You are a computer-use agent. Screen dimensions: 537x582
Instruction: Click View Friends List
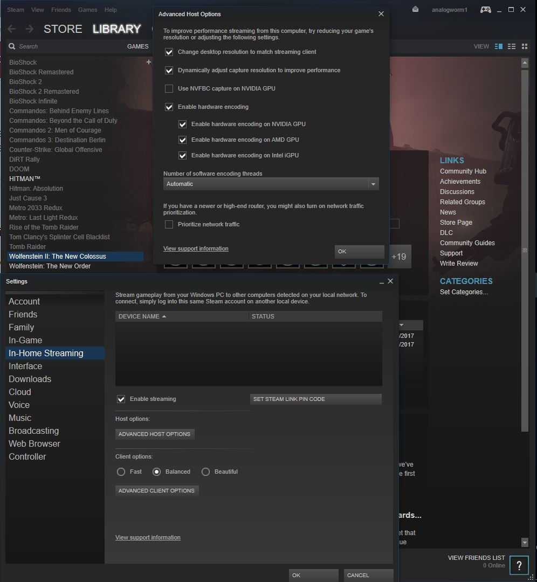tap(476, 558)
